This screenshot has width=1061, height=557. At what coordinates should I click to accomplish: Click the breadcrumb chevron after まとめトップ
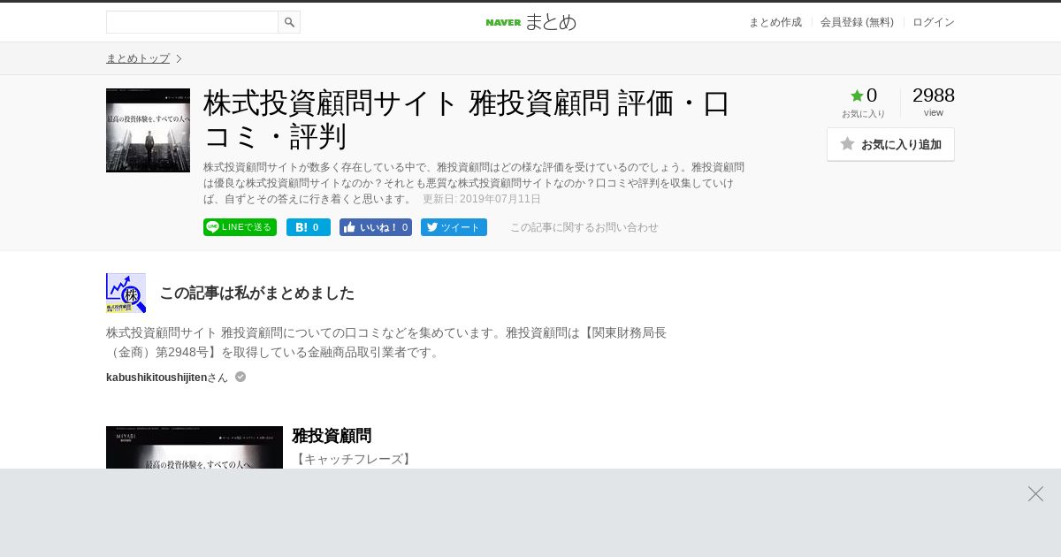point(179,58)
